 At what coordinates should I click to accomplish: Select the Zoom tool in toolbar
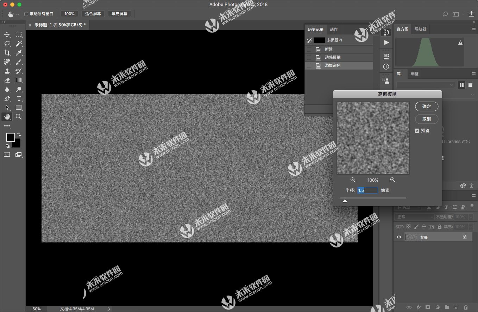point(19,117)
